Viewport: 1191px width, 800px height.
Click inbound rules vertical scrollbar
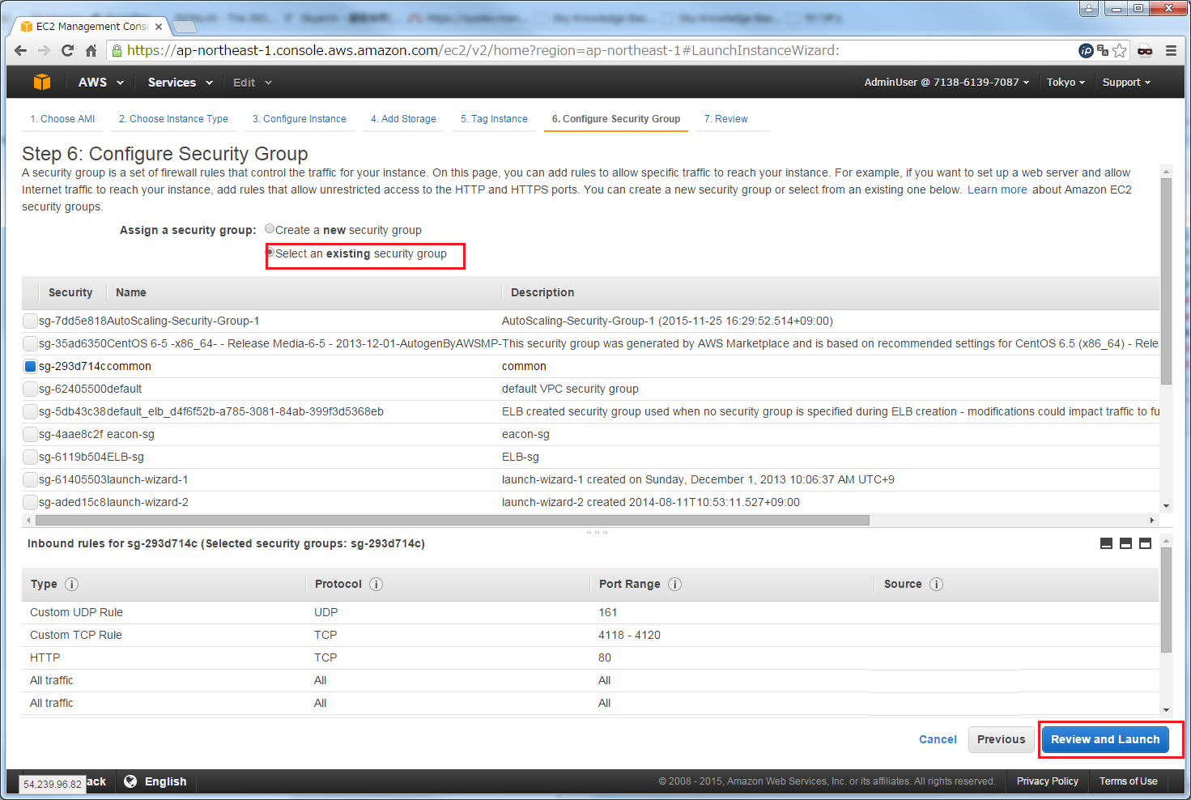tap(1166, 599)
